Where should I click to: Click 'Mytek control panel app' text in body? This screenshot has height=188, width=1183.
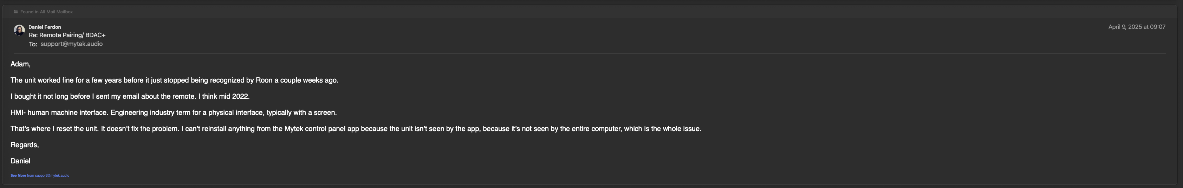tap(321, 129)
